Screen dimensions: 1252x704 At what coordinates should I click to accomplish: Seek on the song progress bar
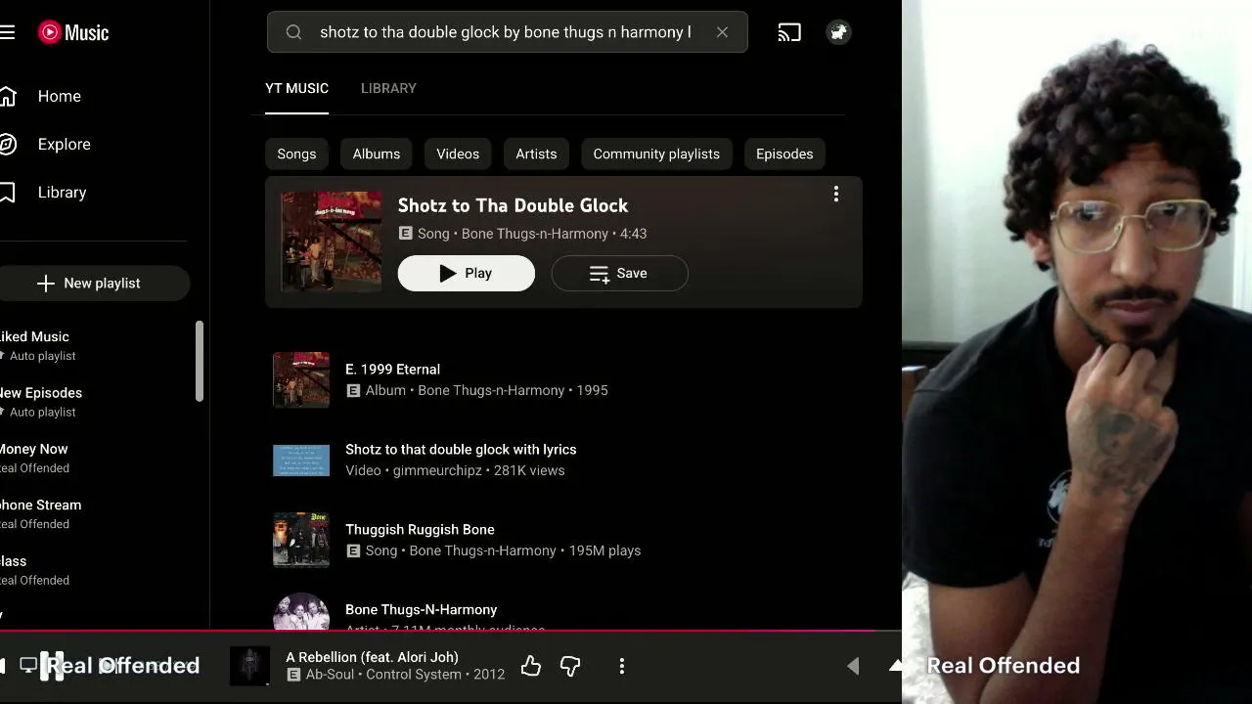click(451, 632)
